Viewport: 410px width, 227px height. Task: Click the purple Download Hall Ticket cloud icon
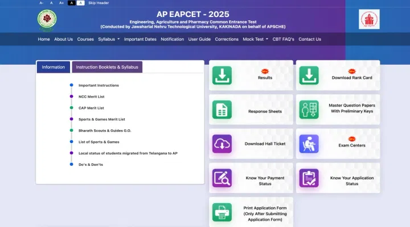222,144
